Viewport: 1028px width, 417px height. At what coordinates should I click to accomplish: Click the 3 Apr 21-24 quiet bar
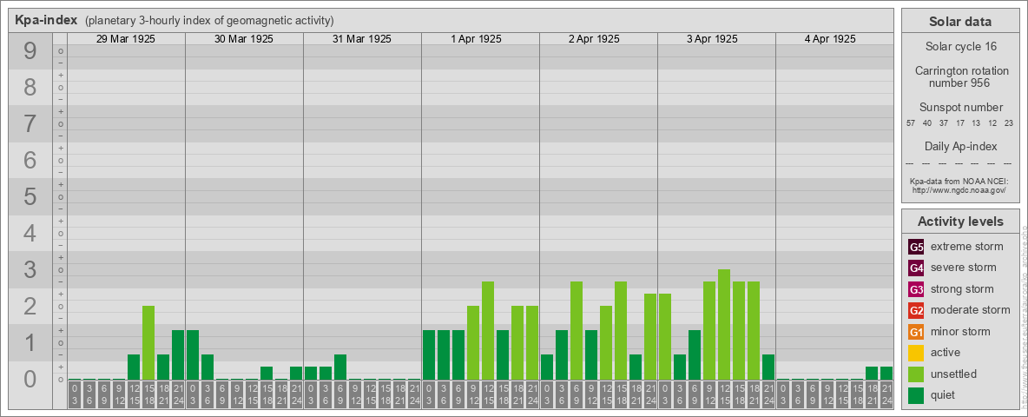(768, 367)
